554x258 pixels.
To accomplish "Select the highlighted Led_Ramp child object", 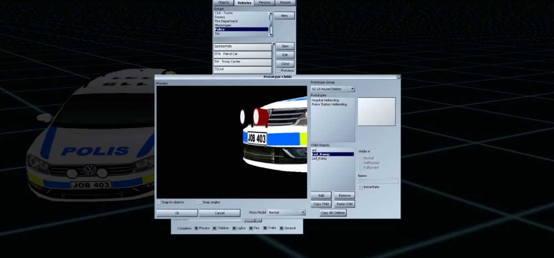I will point(332,154).
